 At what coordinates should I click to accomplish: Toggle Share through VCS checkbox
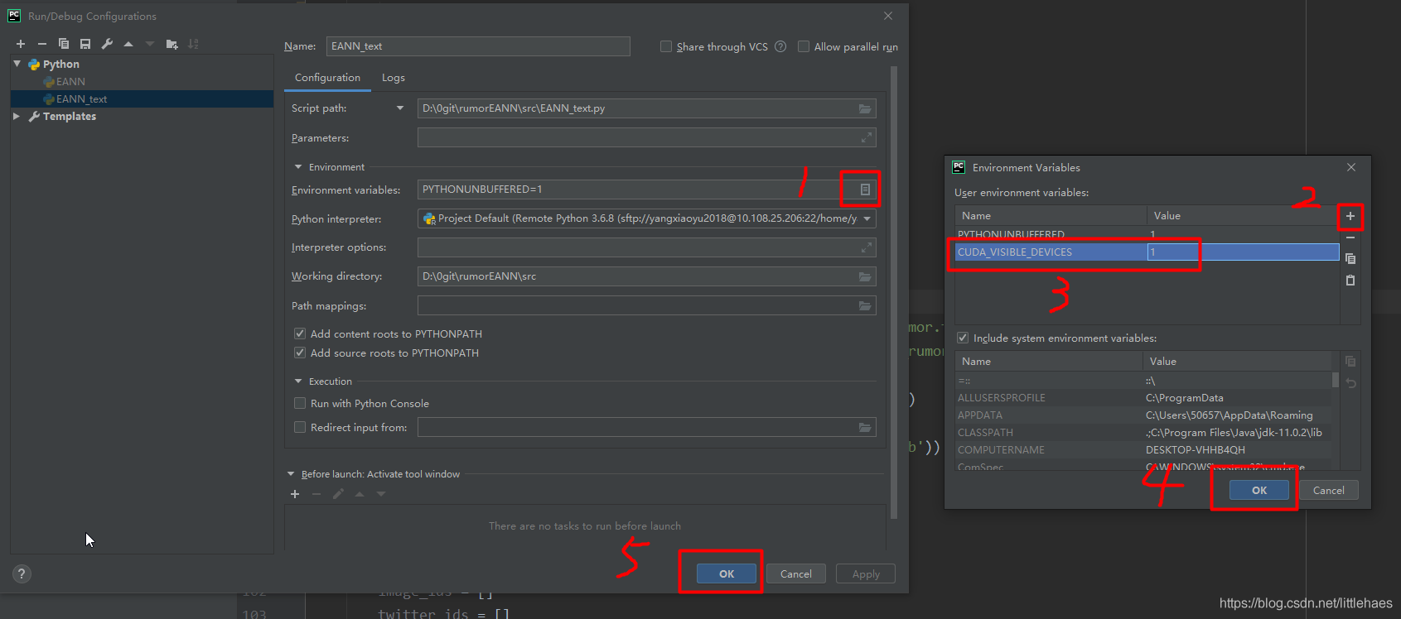point(666,46)
